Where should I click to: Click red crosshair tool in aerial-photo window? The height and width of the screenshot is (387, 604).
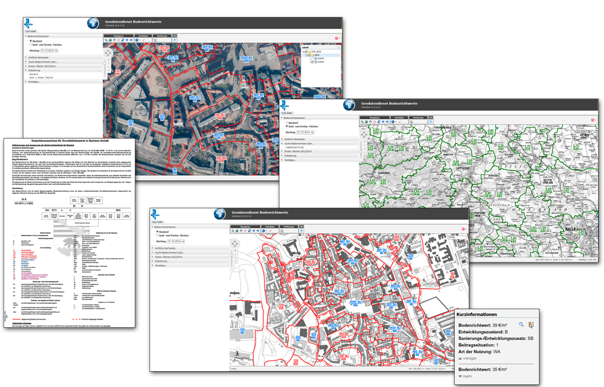118,40
